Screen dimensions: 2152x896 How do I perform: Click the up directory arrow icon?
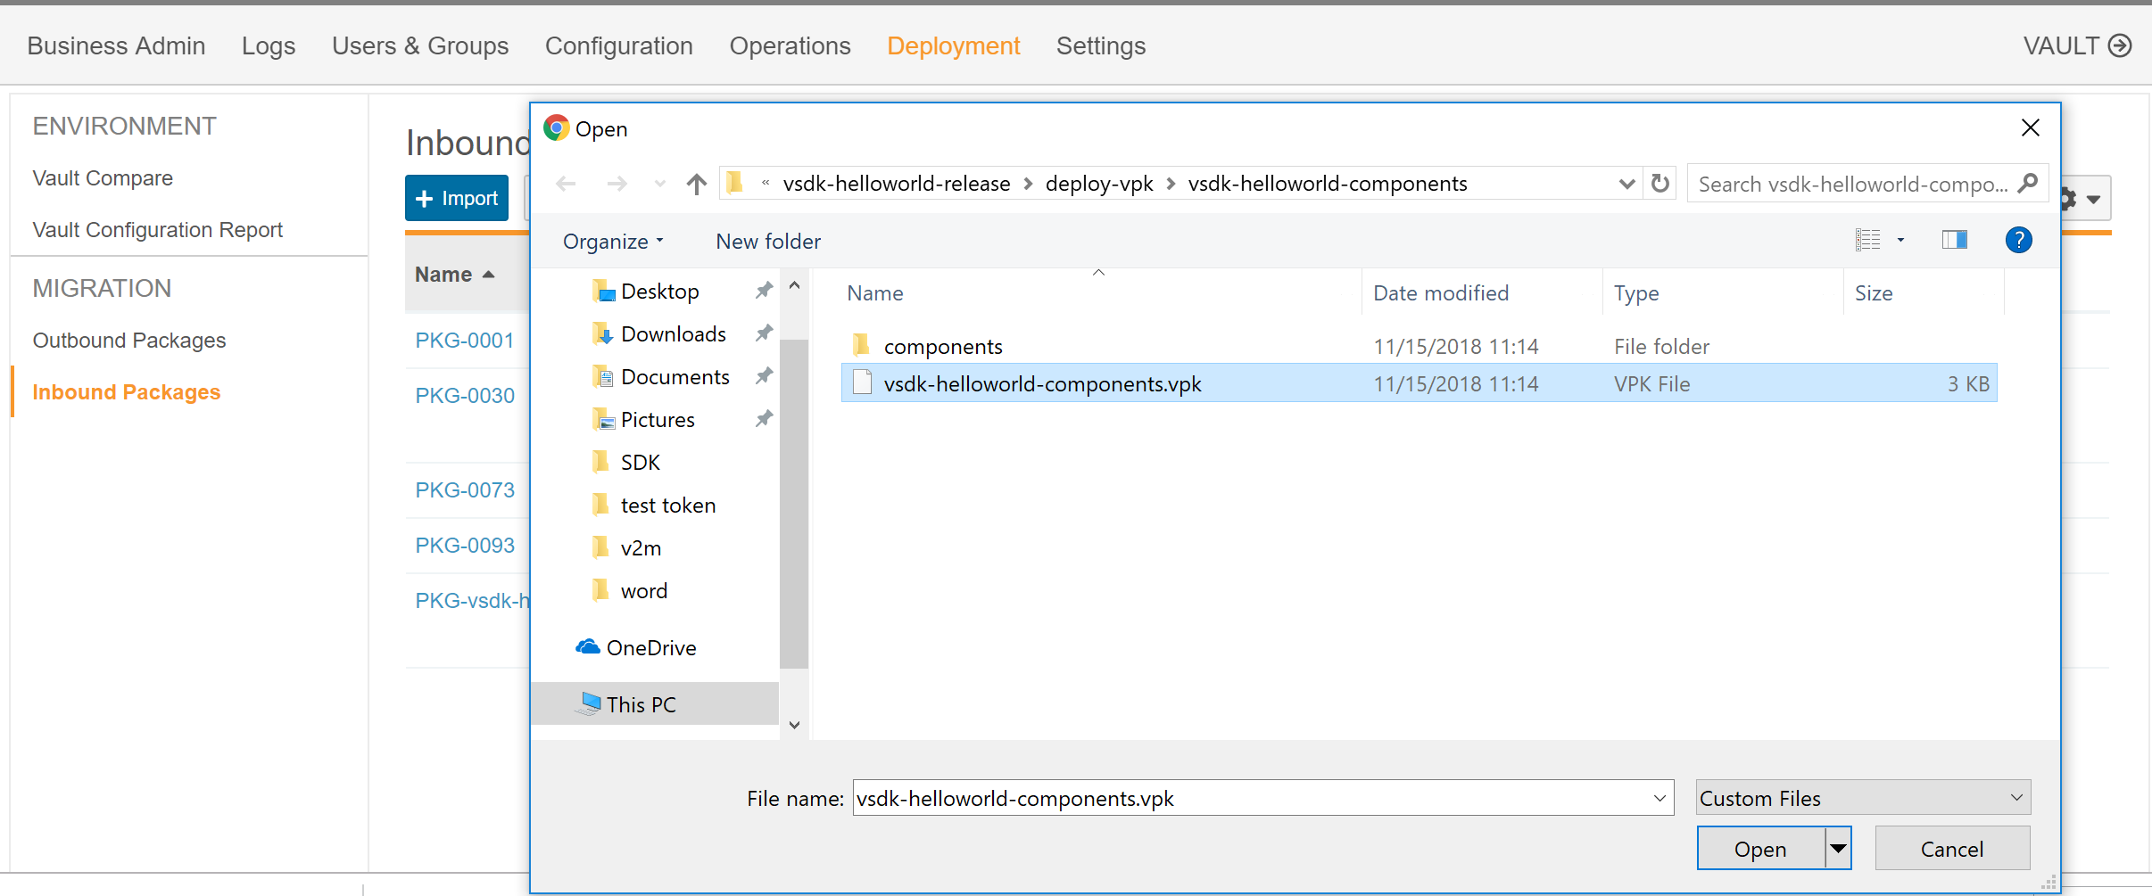click(x=696, y=185)
